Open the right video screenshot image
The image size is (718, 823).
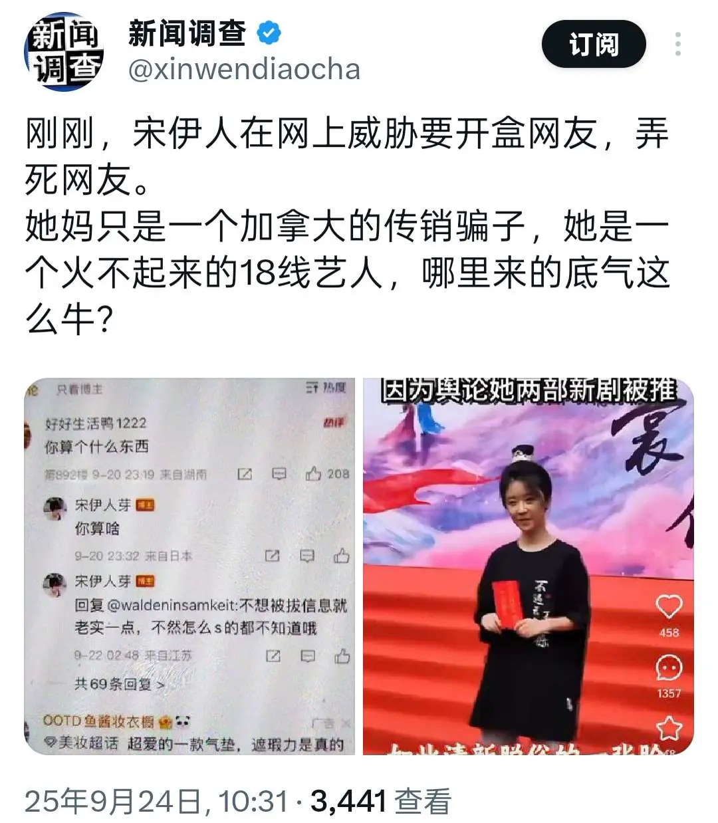click(x=528, y=566)
